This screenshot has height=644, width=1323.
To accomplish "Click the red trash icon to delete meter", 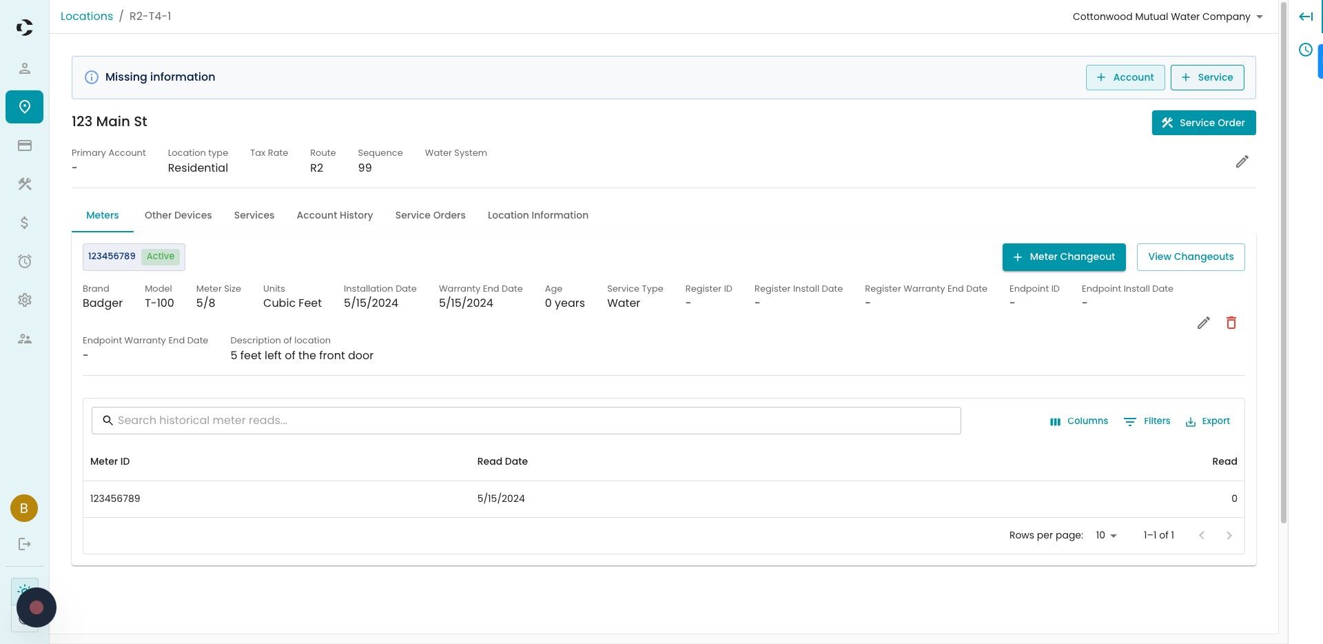I will pos(1231,323).
